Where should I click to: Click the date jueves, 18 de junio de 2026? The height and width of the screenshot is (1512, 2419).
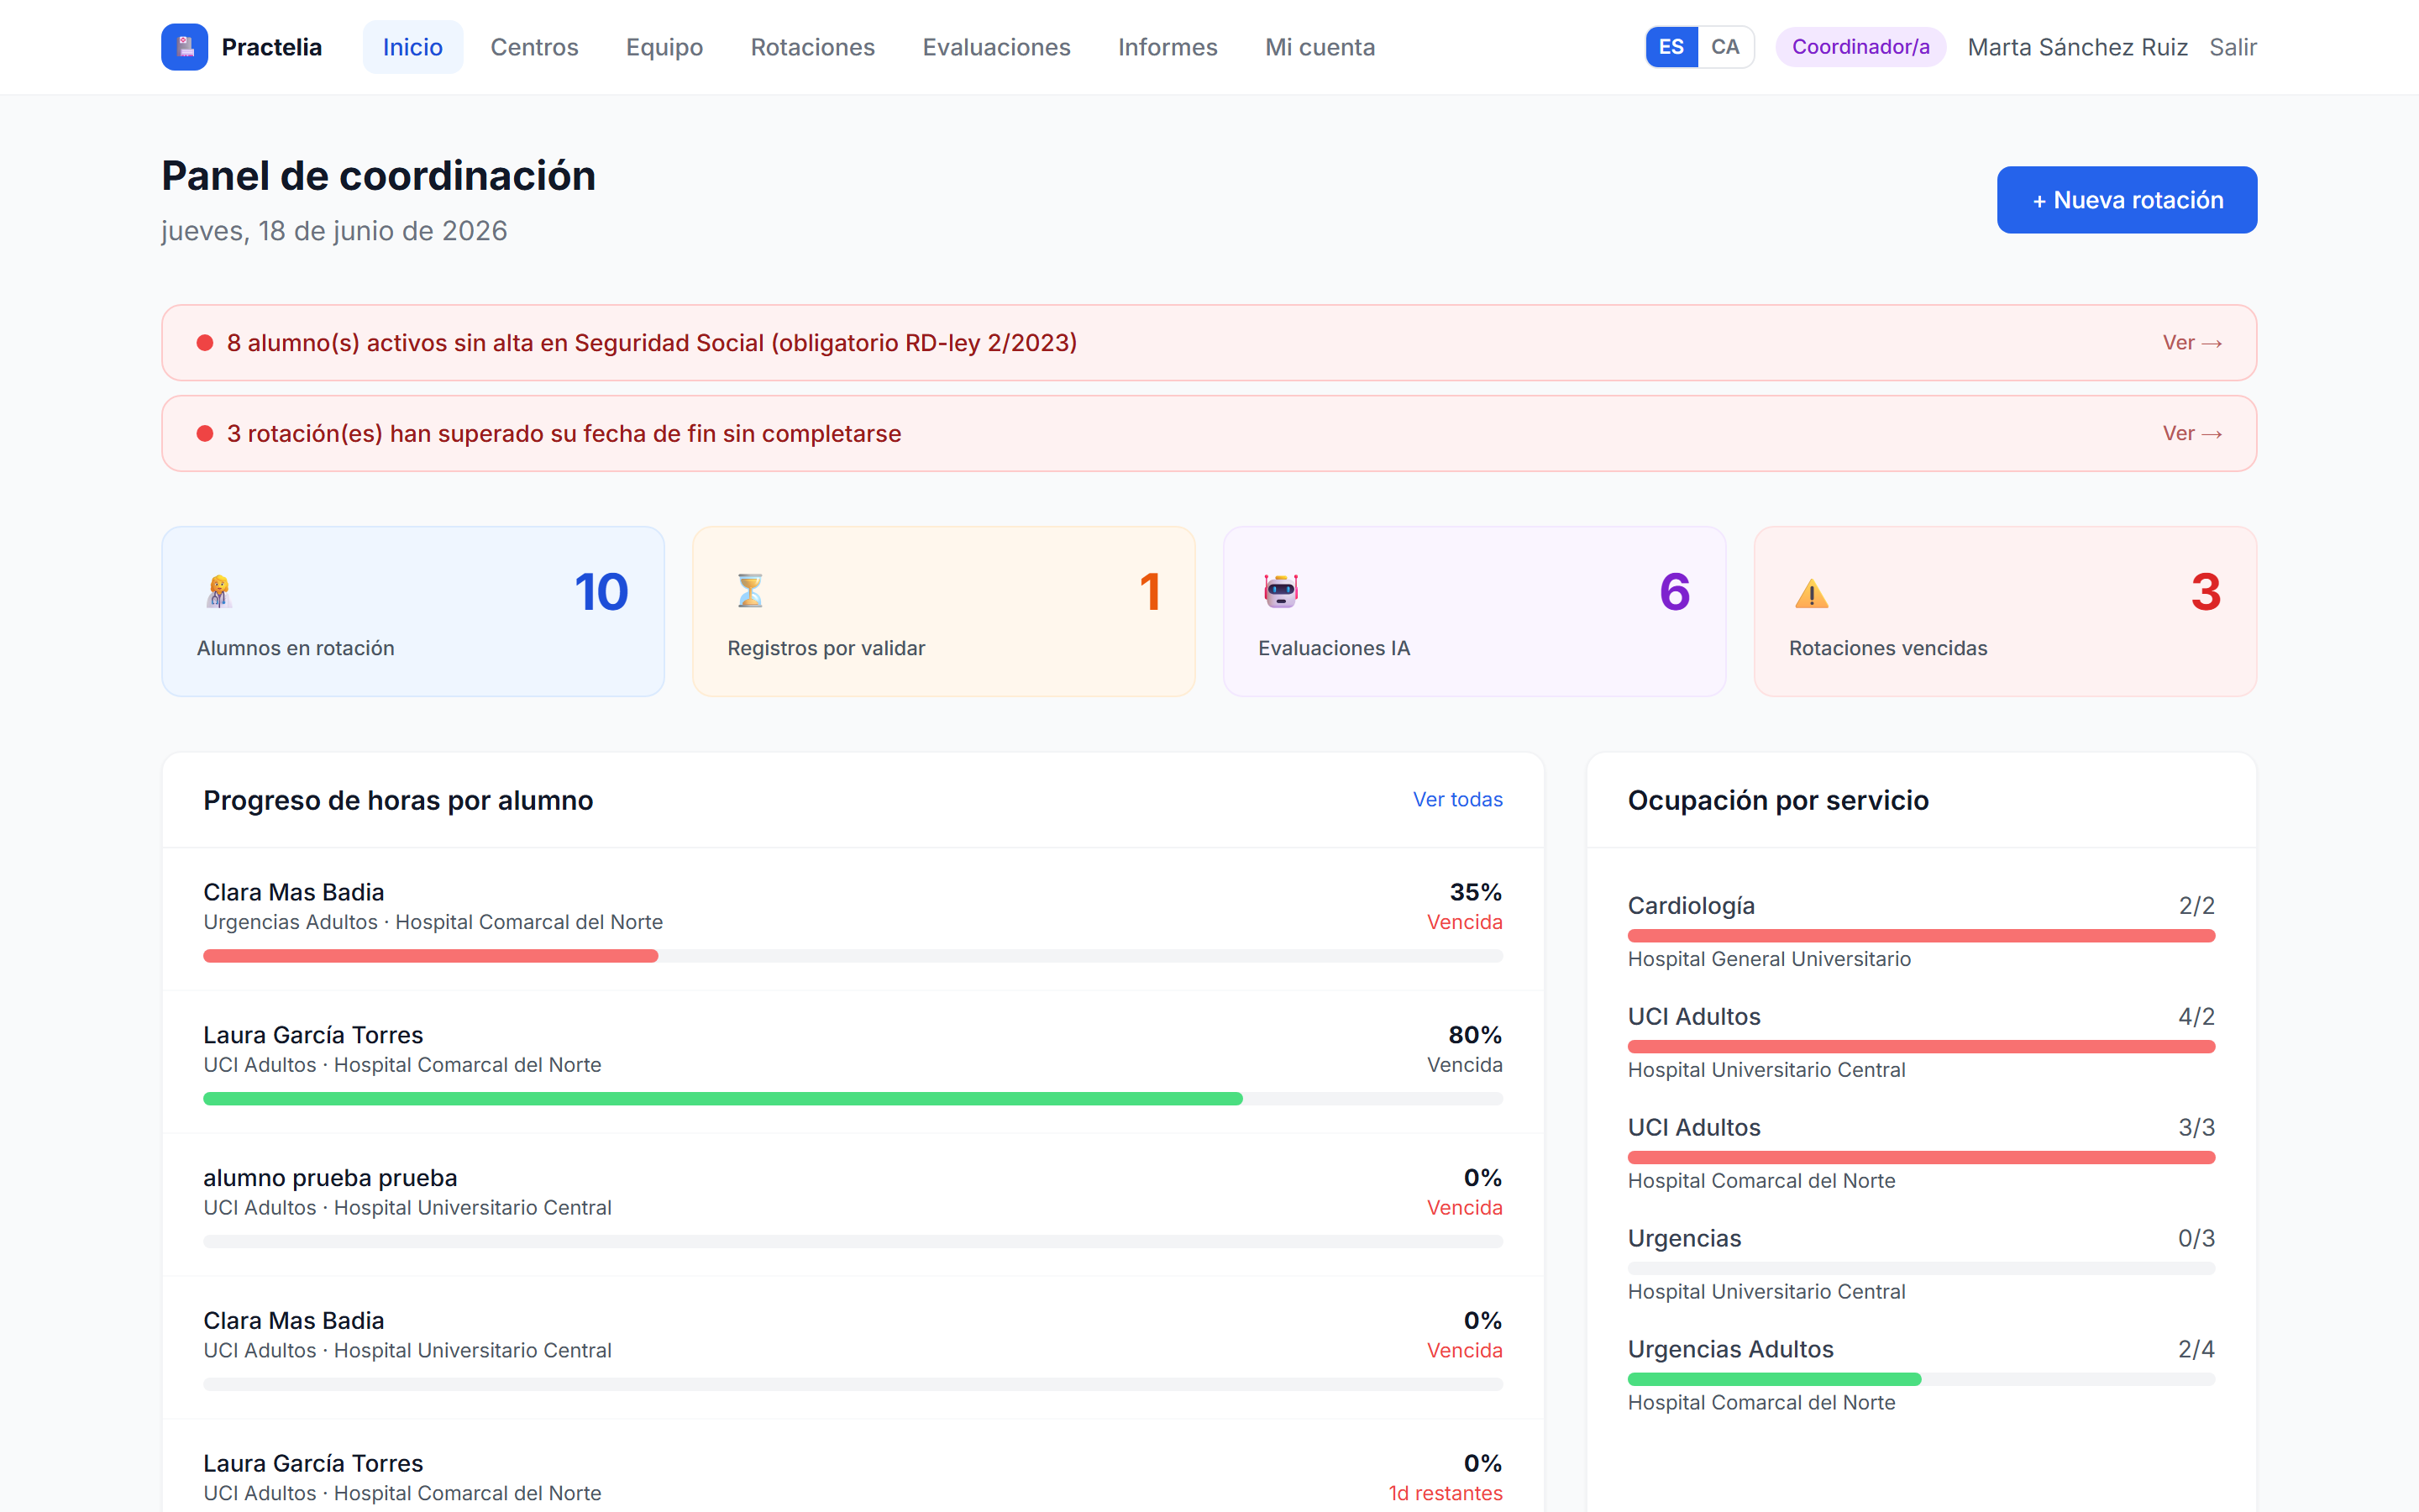click(x=333, y=231)
